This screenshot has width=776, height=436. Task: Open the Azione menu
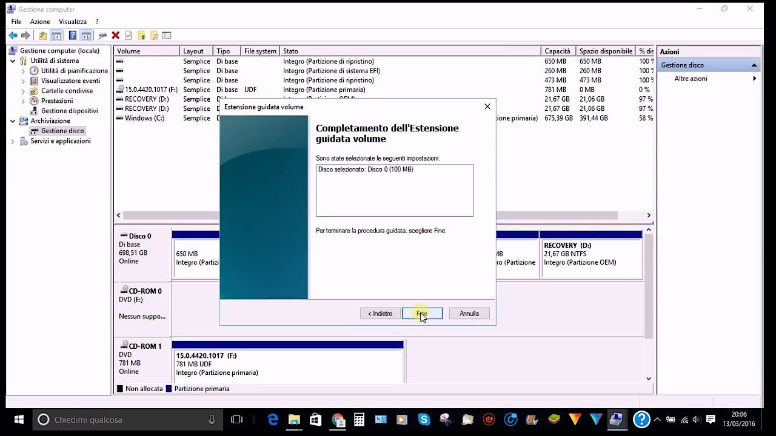click(x=40, y=22)
